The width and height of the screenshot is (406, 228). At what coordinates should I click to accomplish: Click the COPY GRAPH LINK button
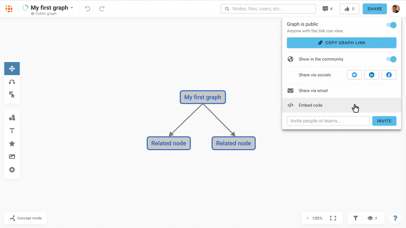(x=342, y=43)
